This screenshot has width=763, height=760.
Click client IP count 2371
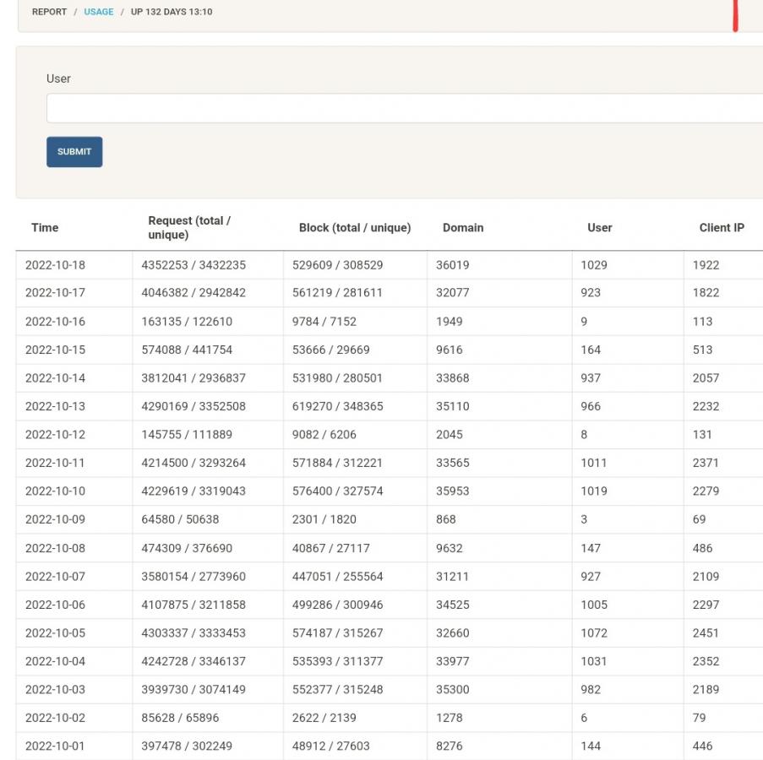pos(706,463)
